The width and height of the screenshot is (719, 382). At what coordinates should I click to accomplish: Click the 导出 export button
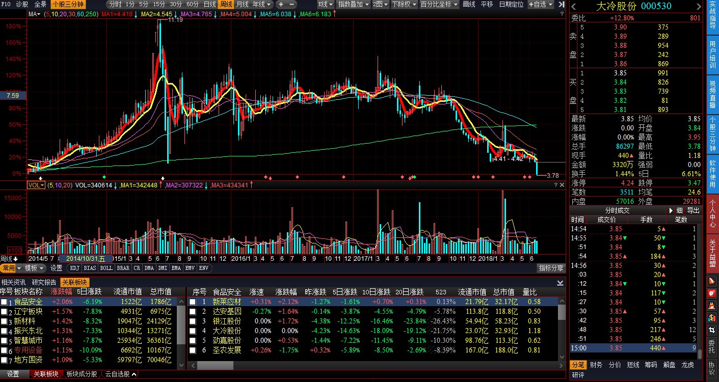click(693, 210)
